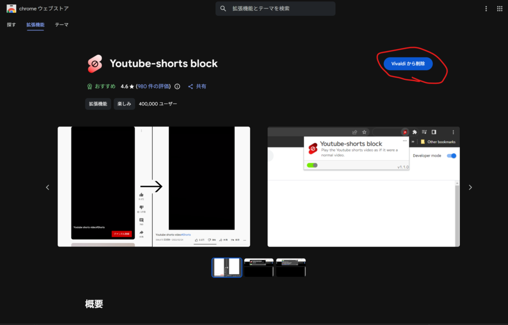The image size is (508, 325).
Task: Select the first screenshot thumbnail
Action: [x=227, y=267]
